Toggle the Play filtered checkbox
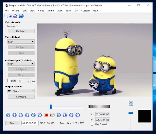The height and width of the screenshot is (134, 156). (92, 124)
